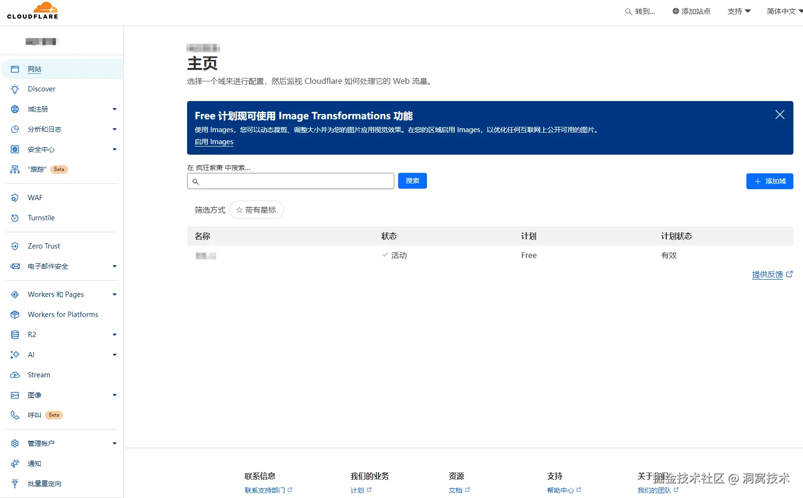The width and height of the screenshot is (803, 498).
Task: Click the plus icon beside 添加站点
Action: click(675, 11)
